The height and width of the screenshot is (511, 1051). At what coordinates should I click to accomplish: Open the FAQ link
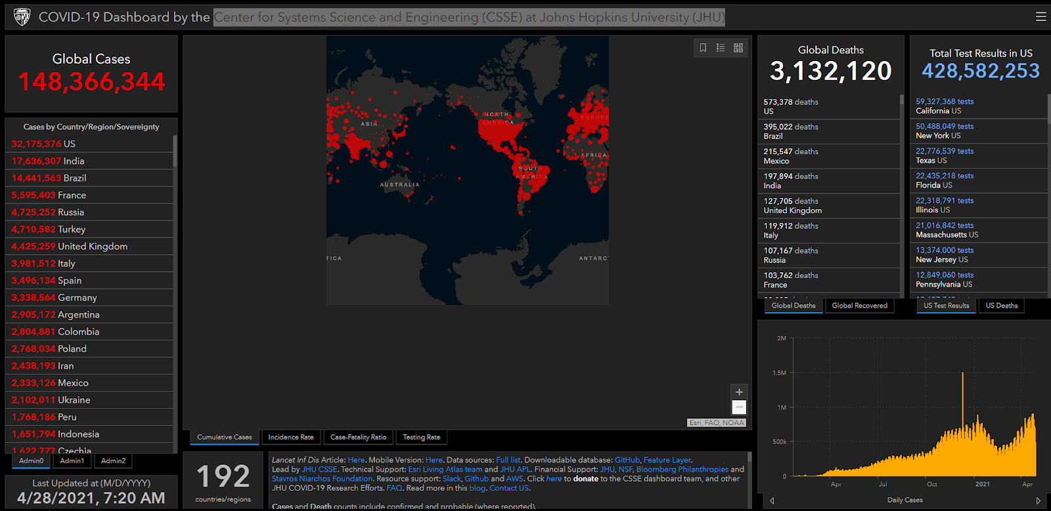(394, 488)
